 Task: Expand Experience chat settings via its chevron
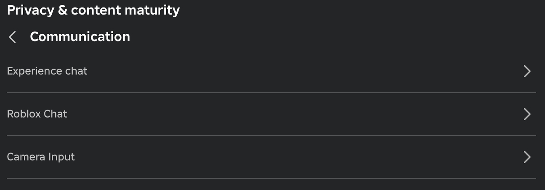click(527, 71)
